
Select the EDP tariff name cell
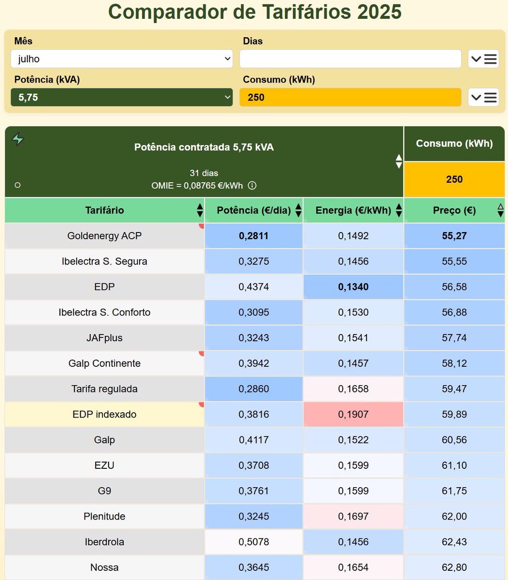[x=105, y=287]
